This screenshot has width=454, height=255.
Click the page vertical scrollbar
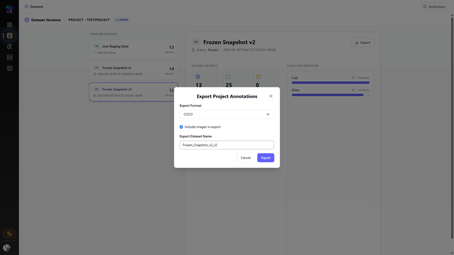452,127
